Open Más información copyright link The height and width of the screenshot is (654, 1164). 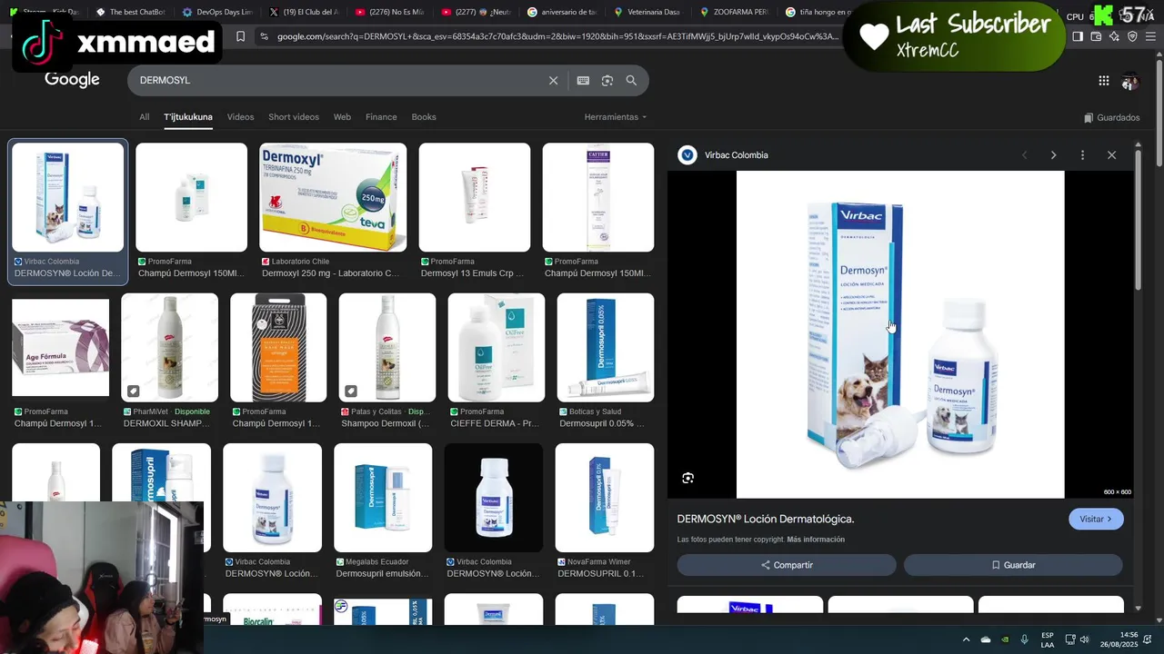pos(816,540)
